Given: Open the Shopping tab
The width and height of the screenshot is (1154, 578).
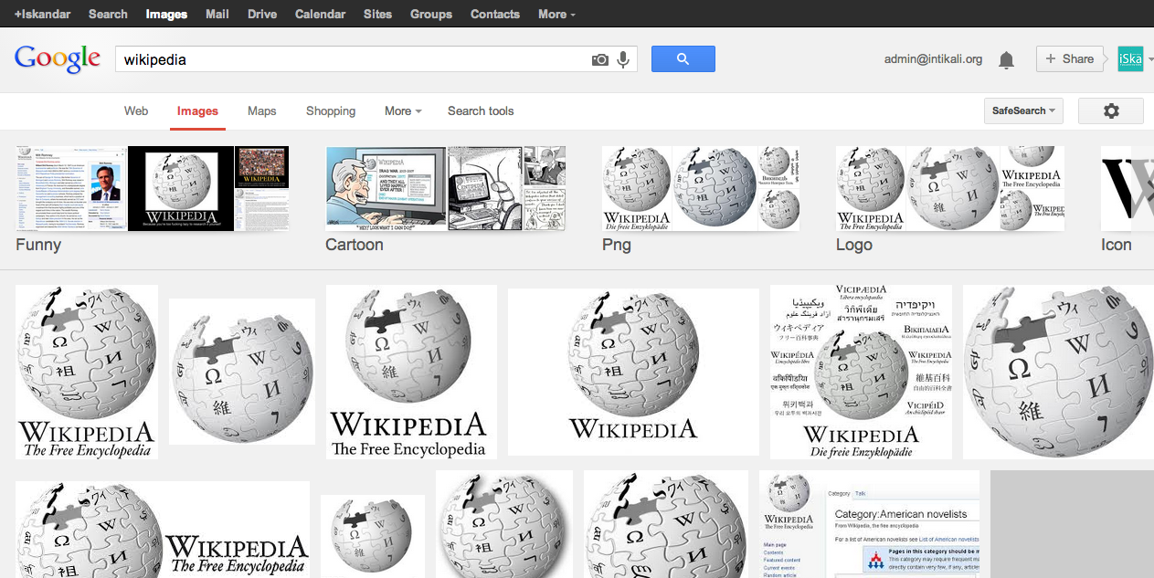Looking at the screenshot, I should (x=331, y=110).
